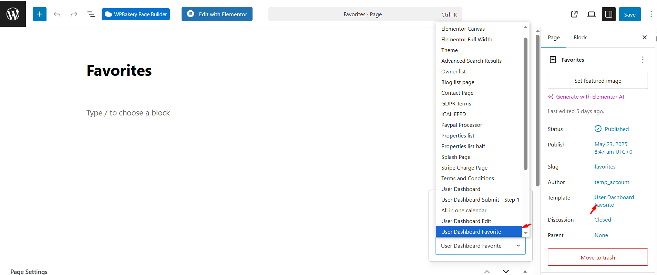Open page in new tab icon
This screenshot has height=275, width=657.
tap(574, 14)
